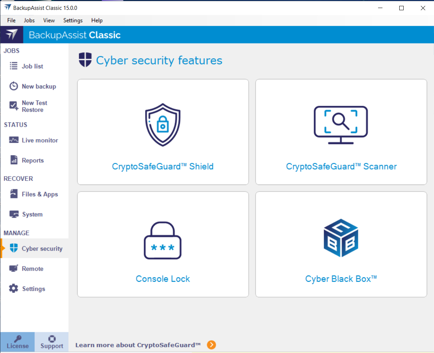Screen dimensions: 434x353
Task: Open Settings via the gear icon
Action: 14,288
